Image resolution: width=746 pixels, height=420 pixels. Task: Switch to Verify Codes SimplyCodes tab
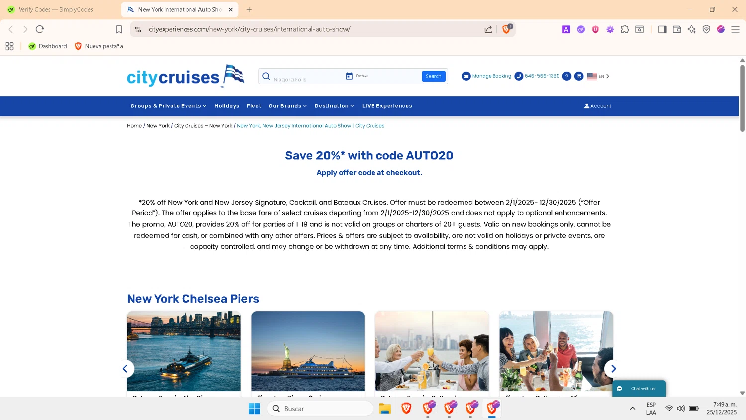pyautogui.click(x=56, y=9)
